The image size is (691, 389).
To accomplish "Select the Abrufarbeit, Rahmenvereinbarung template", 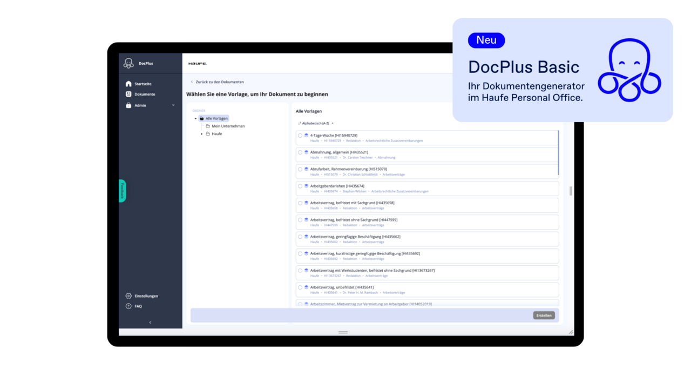I will point(300,169).
